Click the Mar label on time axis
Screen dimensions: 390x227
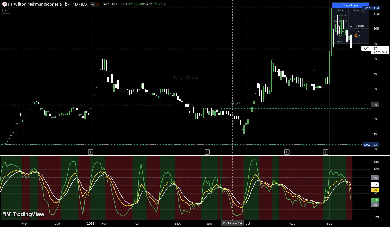tap(104, 224)
